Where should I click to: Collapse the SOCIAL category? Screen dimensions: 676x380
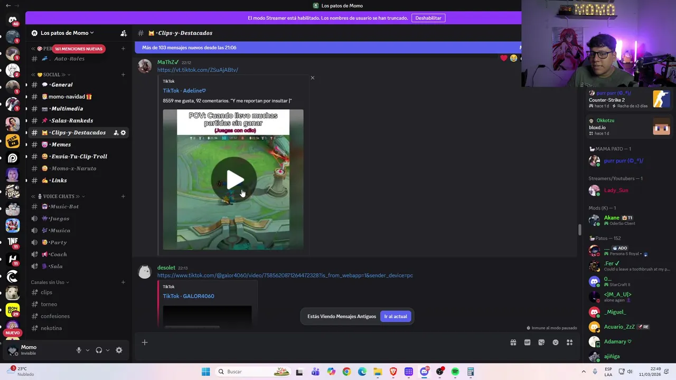(x=51, y=74)
